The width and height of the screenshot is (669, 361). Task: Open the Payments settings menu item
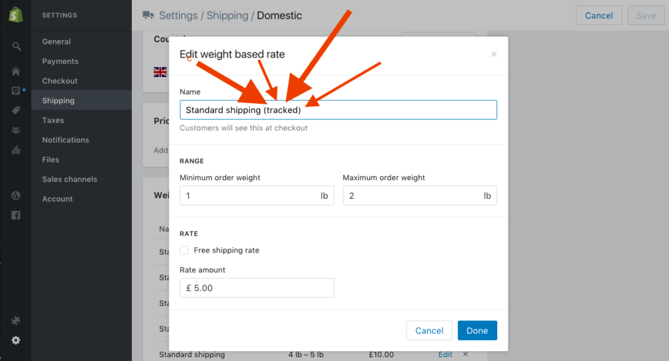click(60, 61)
